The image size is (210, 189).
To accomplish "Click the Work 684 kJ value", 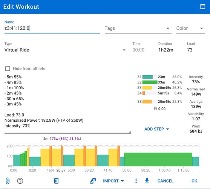I will click(196, 131).
